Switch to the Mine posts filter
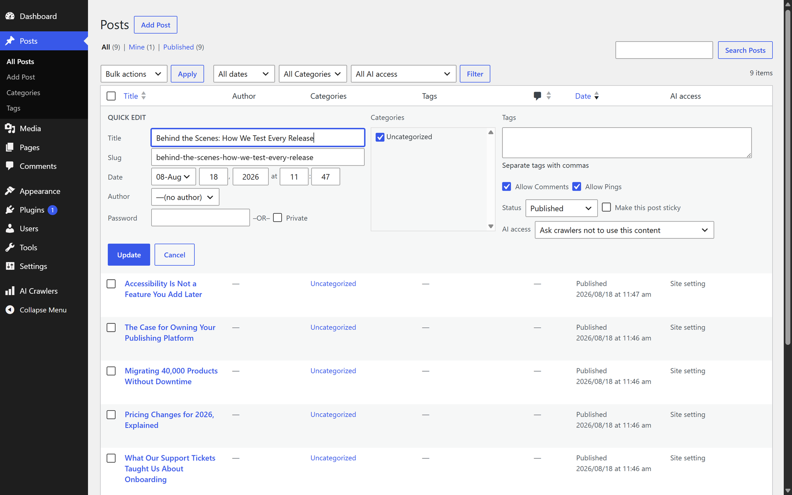Image resolution: width=792 pixels, height=495 pixels. tap(137, 47)
